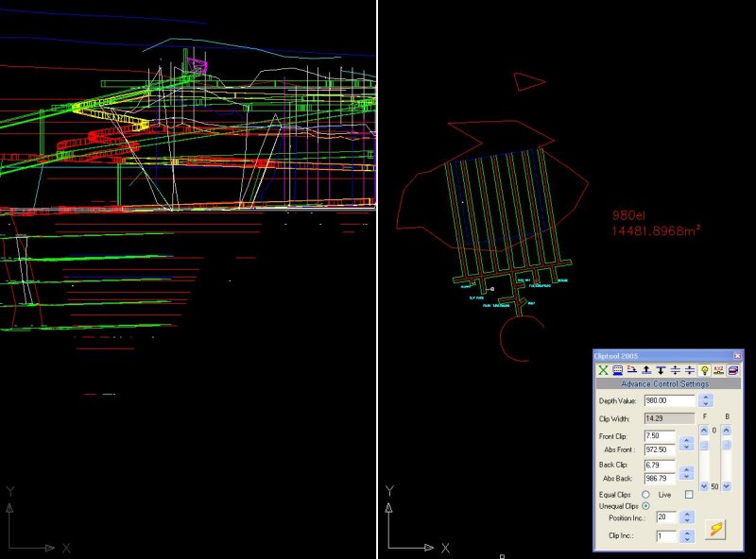Decrease Back Clip with stepper down arrow
756x559 pixels.
(x=687, y=476)
